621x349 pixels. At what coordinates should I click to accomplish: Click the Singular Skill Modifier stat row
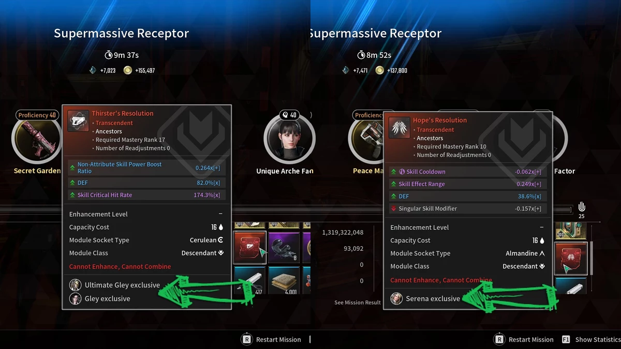coord(468,208)
